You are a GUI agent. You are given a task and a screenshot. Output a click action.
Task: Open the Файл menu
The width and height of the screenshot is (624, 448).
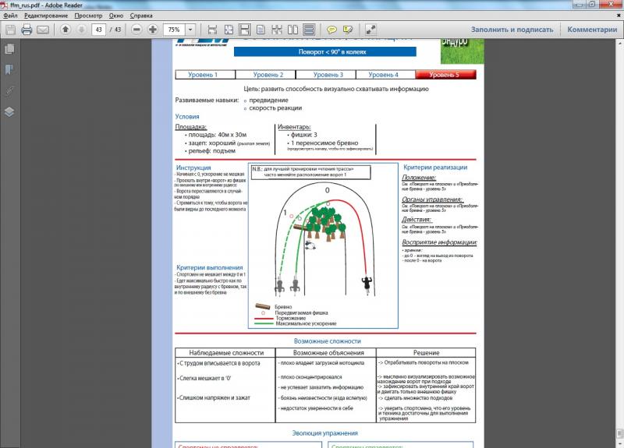10,16
